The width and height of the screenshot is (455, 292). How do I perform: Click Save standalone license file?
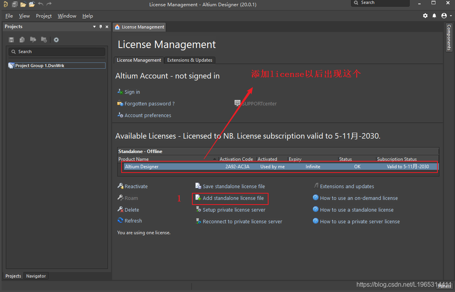pos(234,186)
